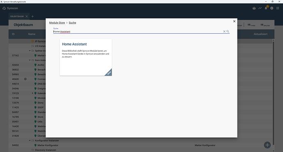The height and width of the screenshot is (152, 283).
Task: Click info badge next to ID 40600
Action: [x=25, y=79]
